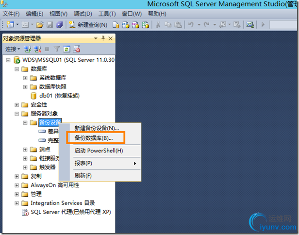
Task: Select db01 (恢复挂起) database
Action: [59, 96]
